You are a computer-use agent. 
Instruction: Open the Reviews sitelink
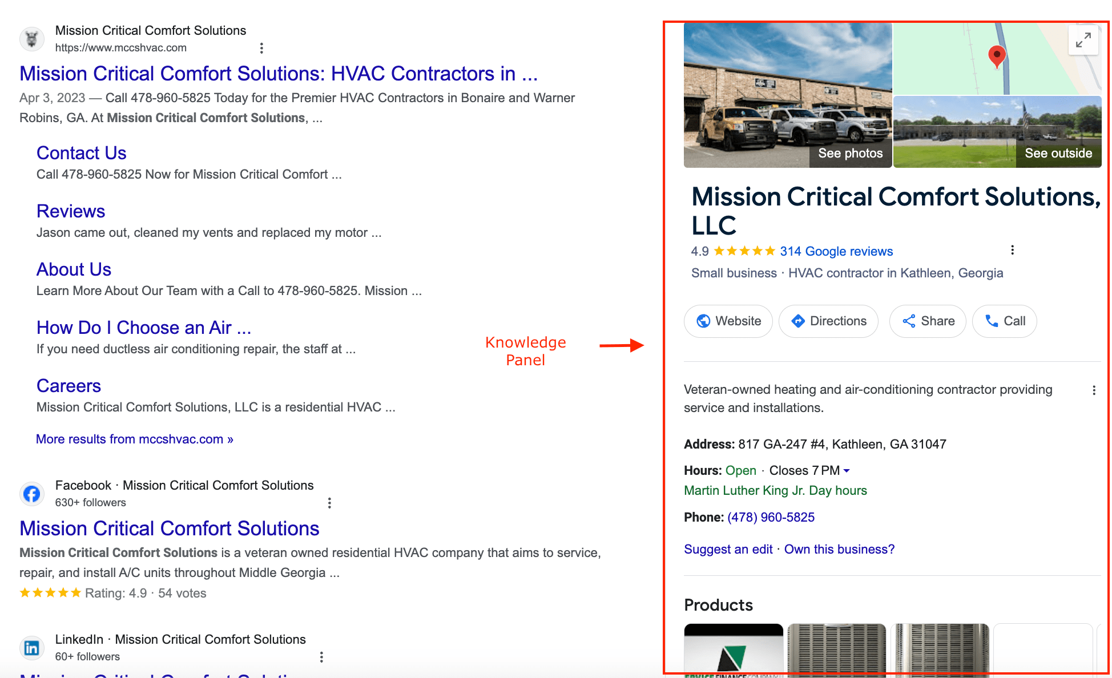pos(71,211)
